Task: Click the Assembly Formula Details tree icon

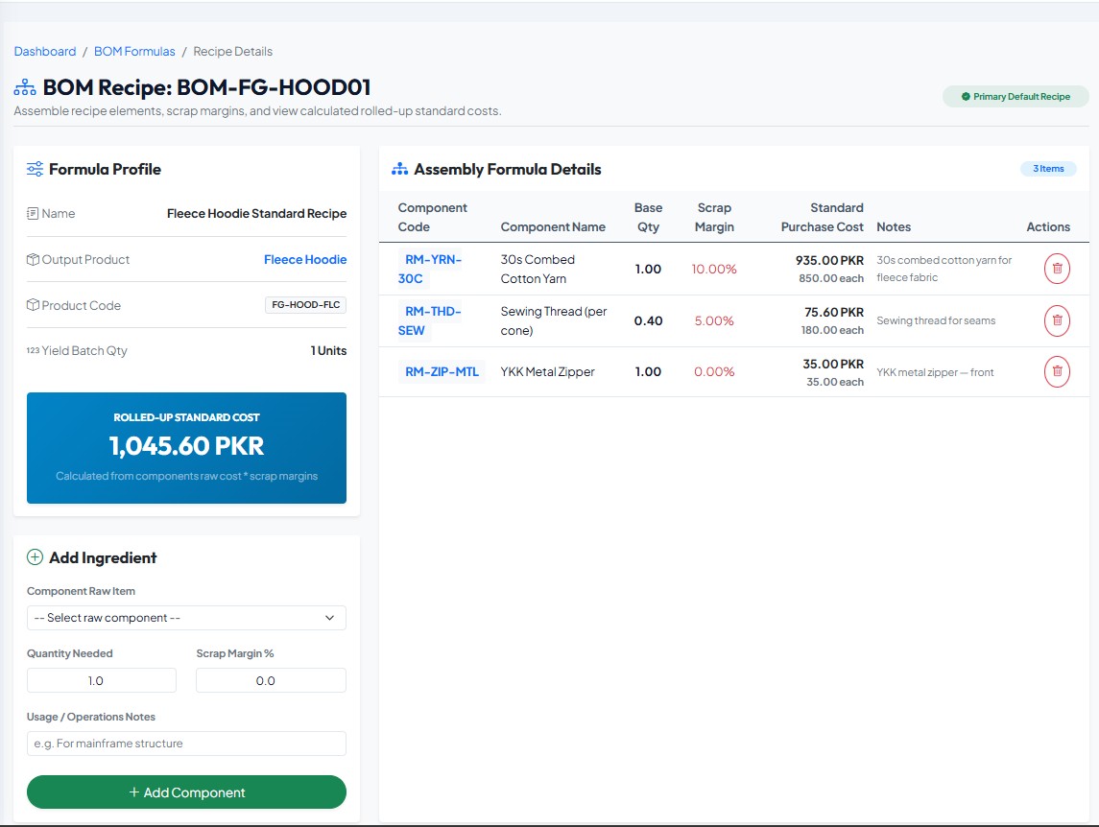Action: point(399,169)
